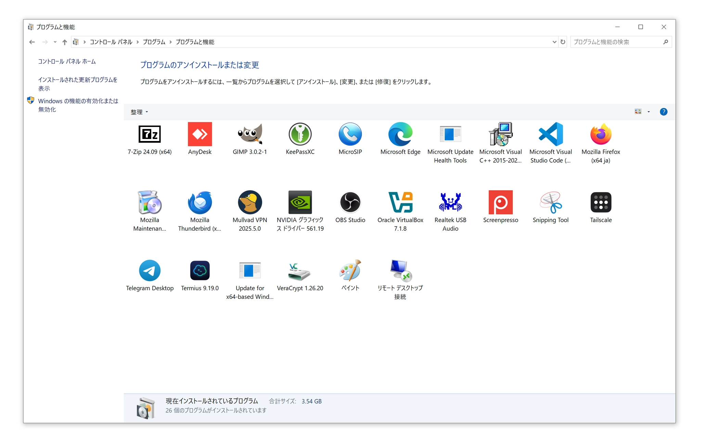
Task: Expand chevron before コントロール パネル breadcrumb
Action: (85, 42)
